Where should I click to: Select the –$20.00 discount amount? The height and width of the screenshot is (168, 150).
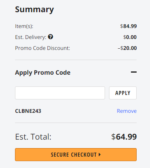(x=127, y=48)
